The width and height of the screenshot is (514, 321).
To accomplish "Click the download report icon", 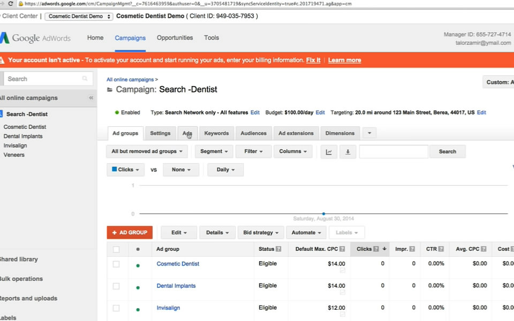I will click(x=348, y=151).
